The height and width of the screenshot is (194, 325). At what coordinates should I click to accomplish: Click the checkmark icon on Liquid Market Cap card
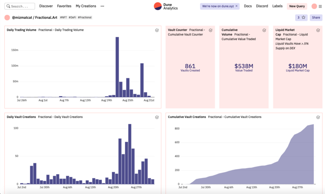click(318, 30)
